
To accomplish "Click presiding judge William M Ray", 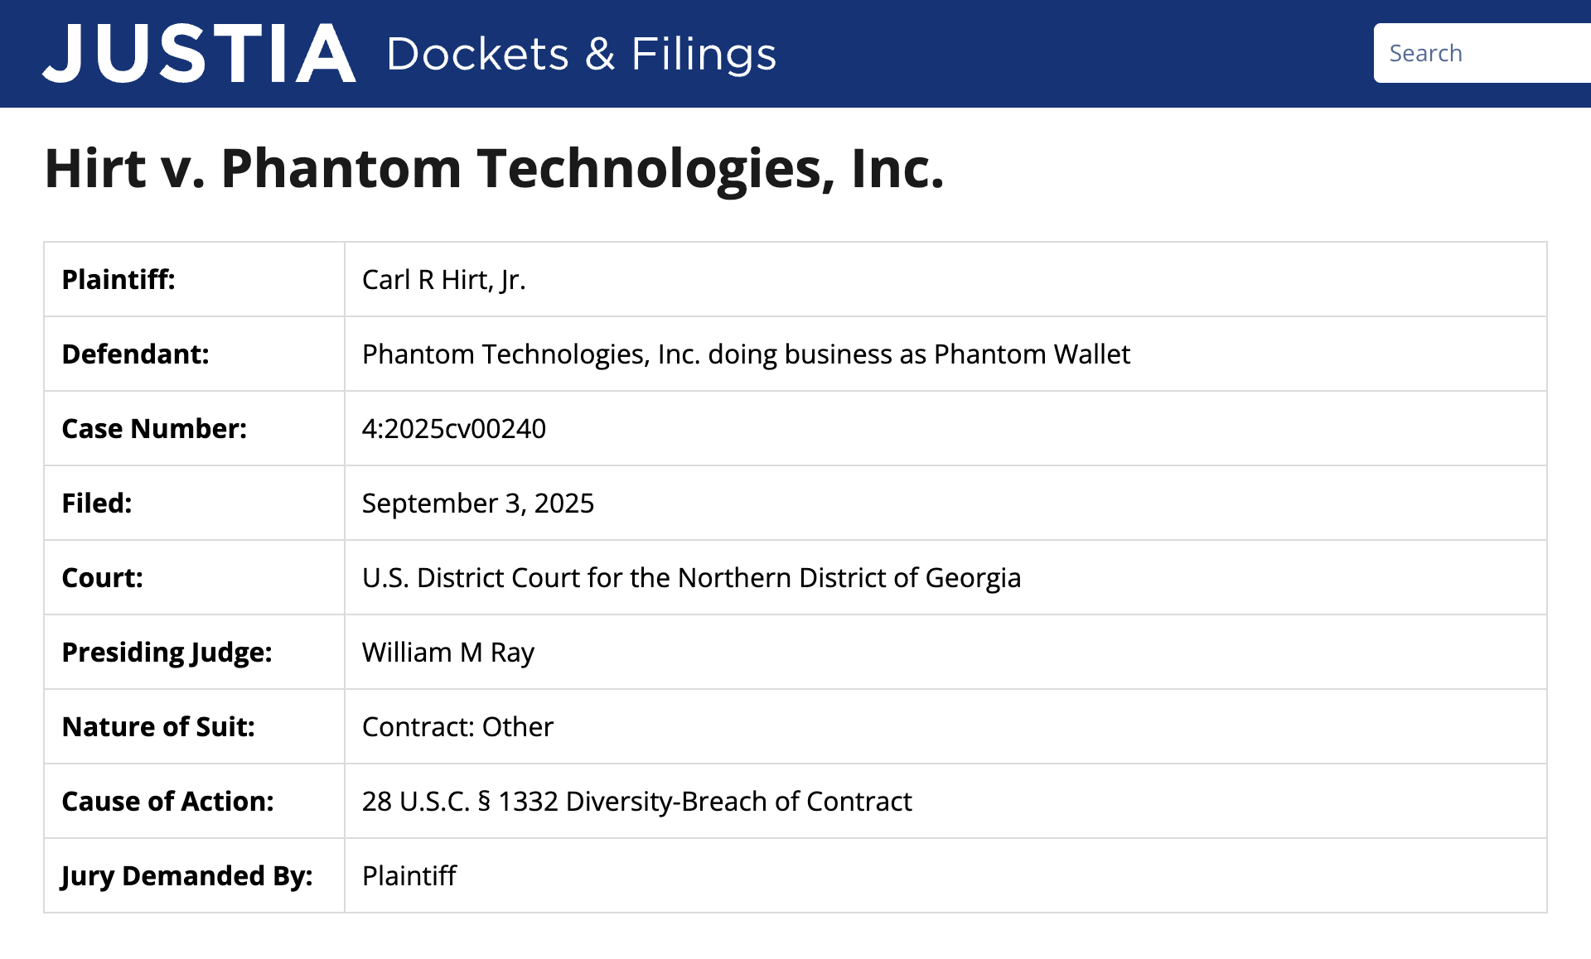I will tap(447, 653).
